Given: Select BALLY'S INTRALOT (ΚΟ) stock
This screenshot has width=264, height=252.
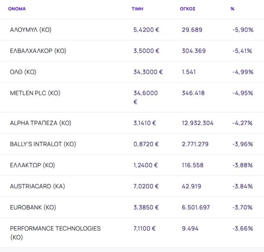Looking at the screenshot, I should [42, 144].
